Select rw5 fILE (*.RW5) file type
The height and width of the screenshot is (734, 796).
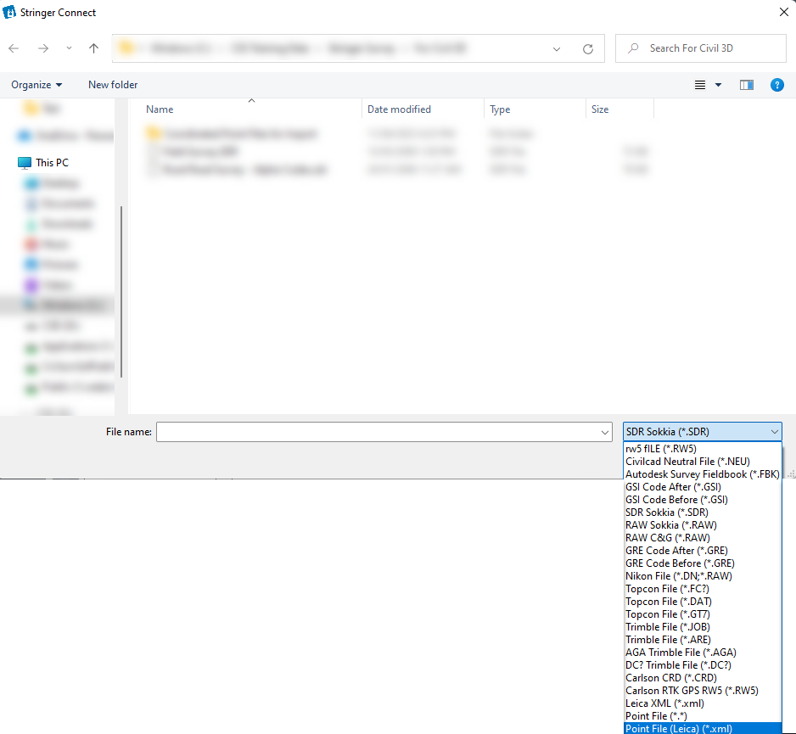(703, 449)
